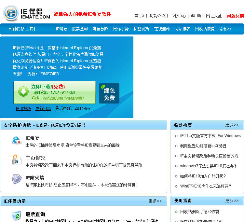This screenshot has height=222, width=244.
Task: Open news item 如何将IE10加入自动升级
Action: click(x=203, y=176)
